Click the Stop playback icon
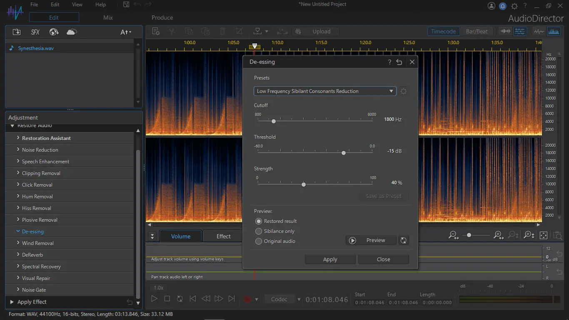This screenshot has height=320, width=569. tap(167, 299)
